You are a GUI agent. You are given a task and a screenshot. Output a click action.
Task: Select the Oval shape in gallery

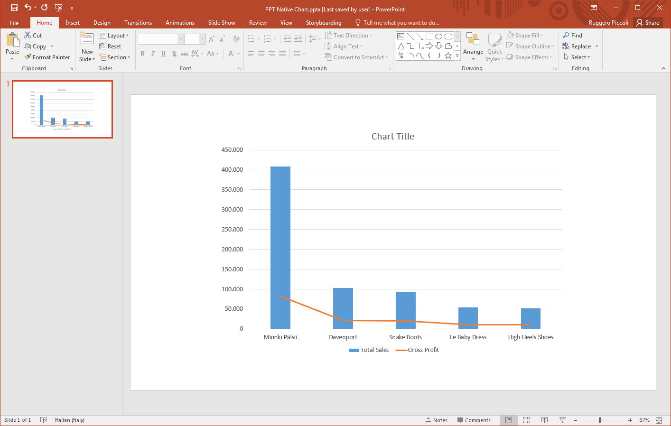439,37
